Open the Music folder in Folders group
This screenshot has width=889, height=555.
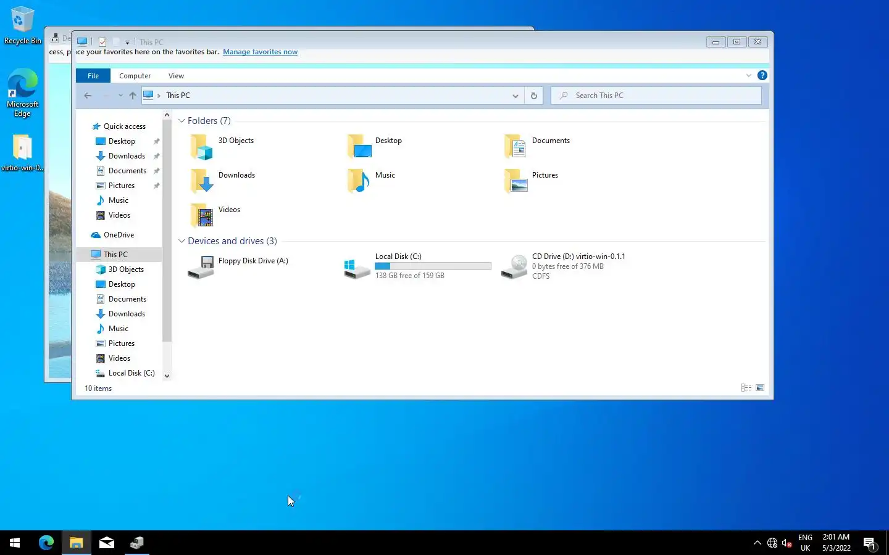point(359,181)
